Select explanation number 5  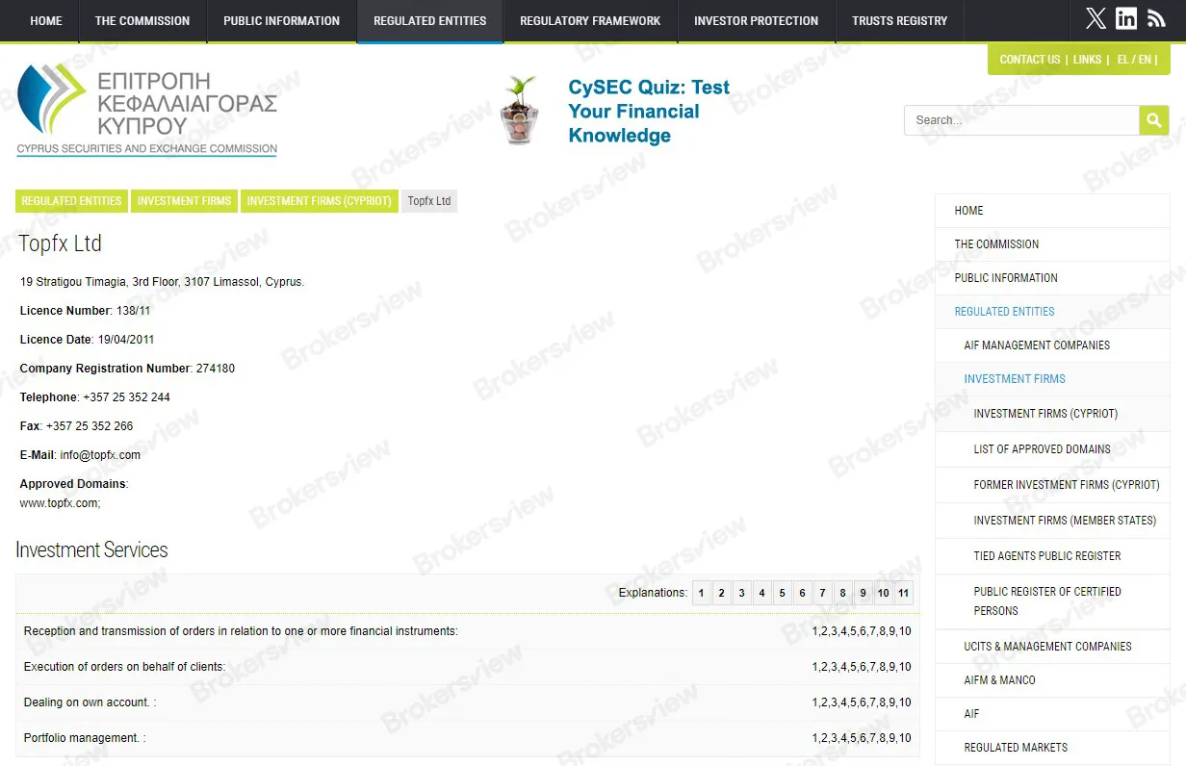pos(782,593)
